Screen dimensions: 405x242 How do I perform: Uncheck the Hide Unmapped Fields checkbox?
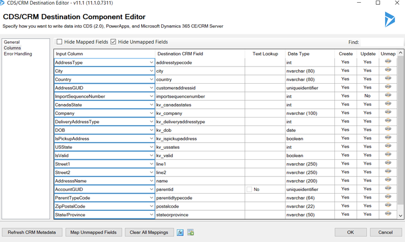pyautogui.click(x=113, y=42)
